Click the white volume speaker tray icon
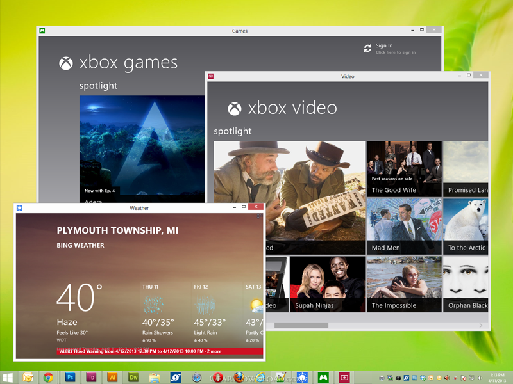The image size is (513, 384). click(480, 378)
